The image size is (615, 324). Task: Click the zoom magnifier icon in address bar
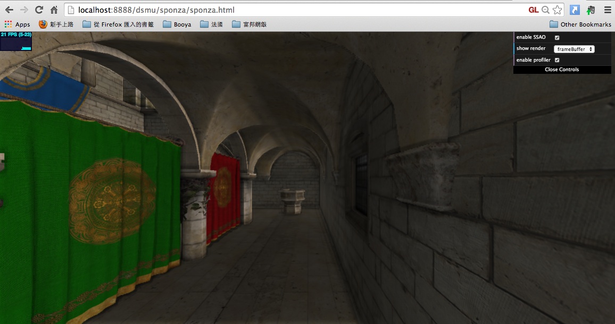546,10
